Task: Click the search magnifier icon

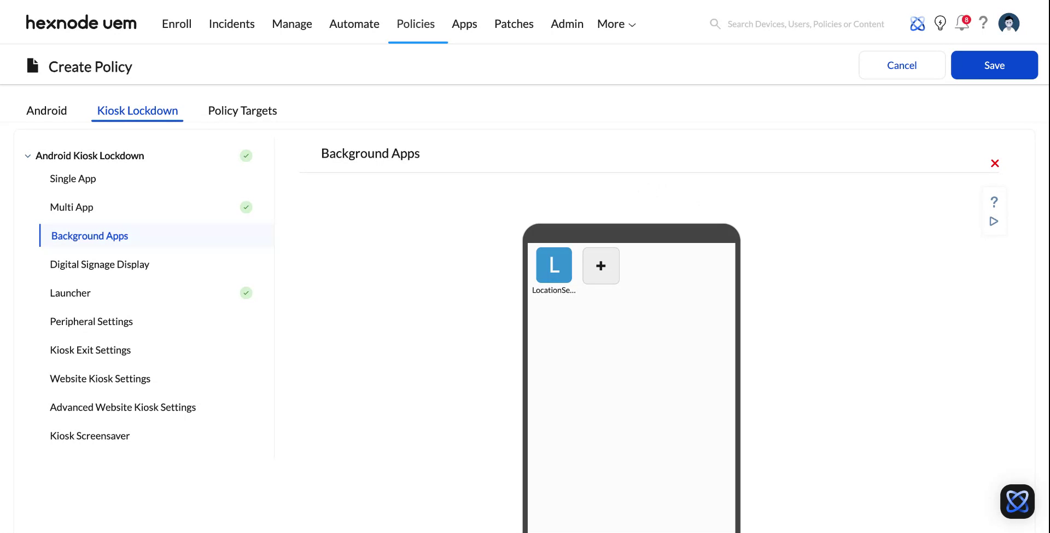Action: pos(715,24)
